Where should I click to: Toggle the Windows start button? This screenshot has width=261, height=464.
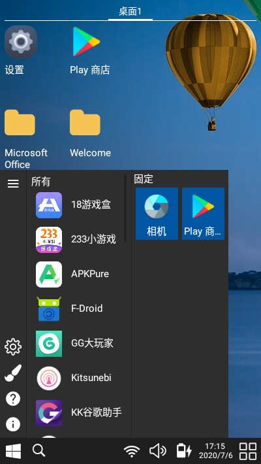click(x=13, y=451)
